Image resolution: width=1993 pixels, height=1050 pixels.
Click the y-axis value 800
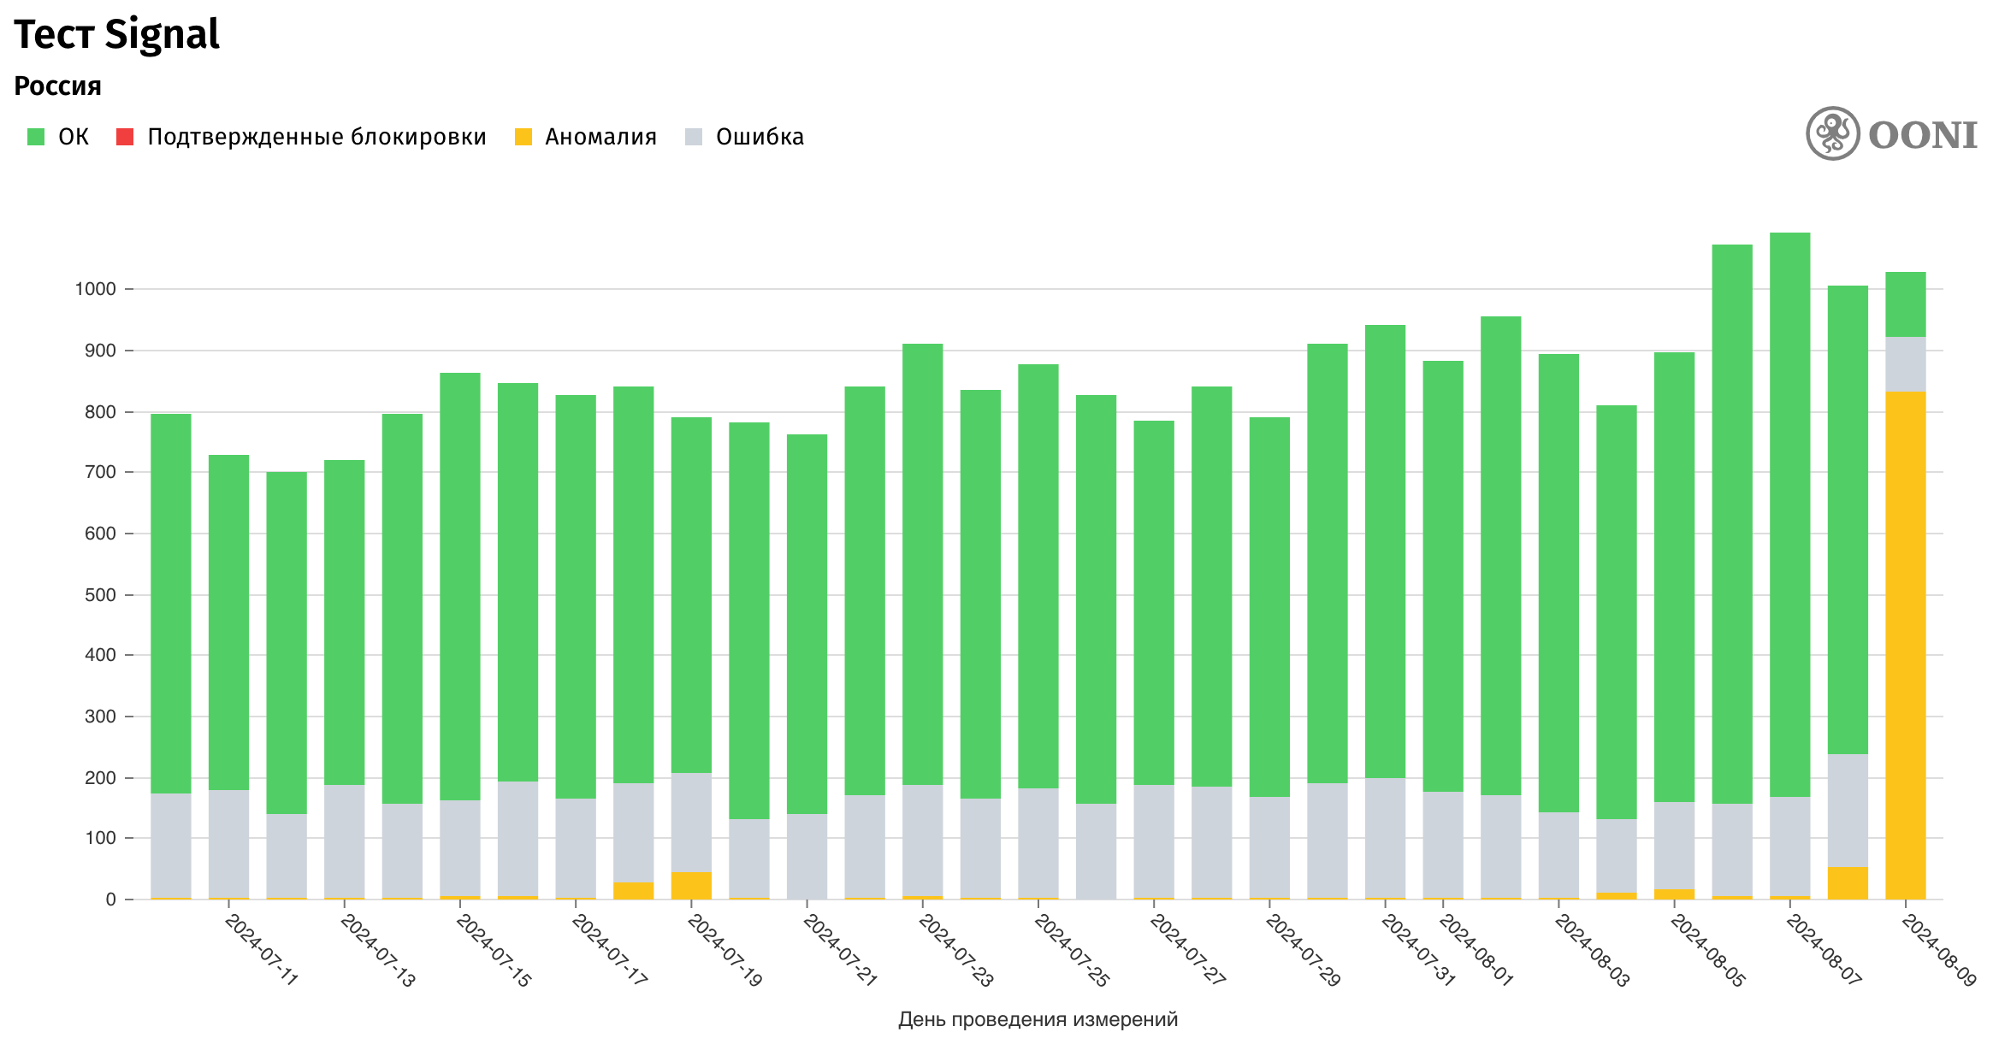click(100, 412)
